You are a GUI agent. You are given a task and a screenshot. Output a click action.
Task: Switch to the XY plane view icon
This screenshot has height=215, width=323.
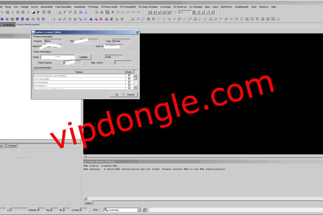pyautogui.click(x=128, y=12)
